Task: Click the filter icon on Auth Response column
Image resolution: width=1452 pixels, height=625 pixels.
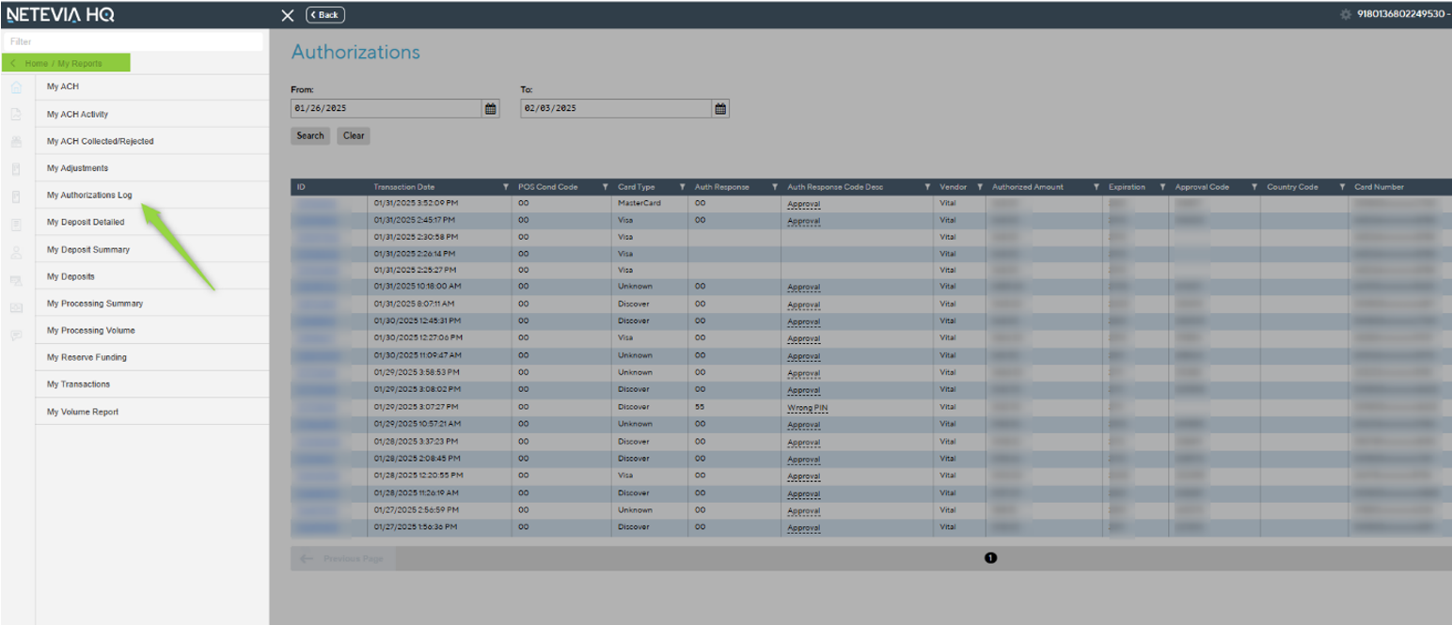Action: point(775,187)
